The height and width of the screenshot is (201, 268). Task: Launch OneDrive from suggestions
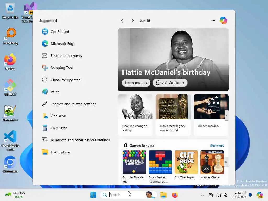pyautogui.click(x=54, y=116)
